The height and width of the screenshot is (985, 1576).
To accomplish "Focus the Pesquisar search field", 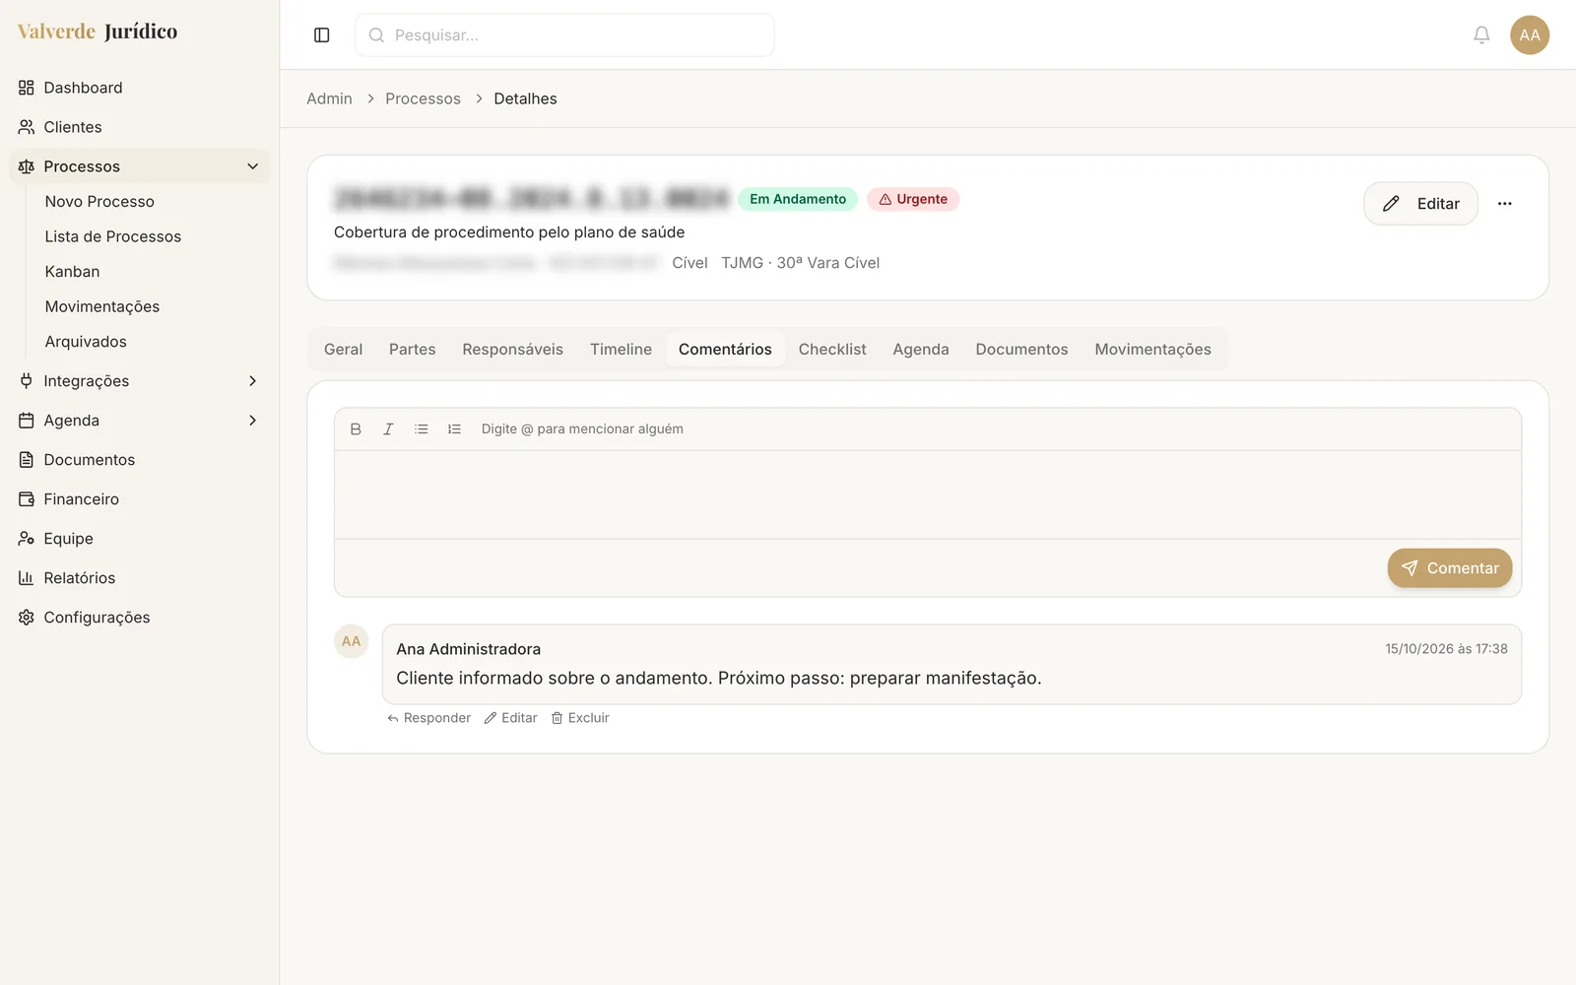I will 564,35.
